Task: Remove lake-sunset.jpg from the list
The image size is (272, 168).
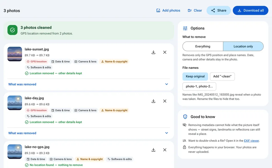Action: (165, 52)
